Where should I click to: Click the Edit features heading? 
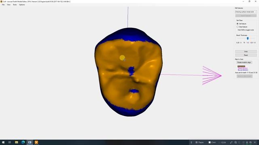(x=239, y=8)
